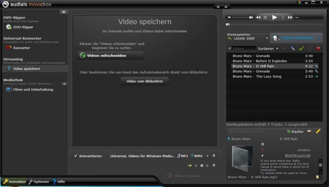Open the BHCFM port:80 link
This screenshot has height=187, width=329.
click(297, 155)
